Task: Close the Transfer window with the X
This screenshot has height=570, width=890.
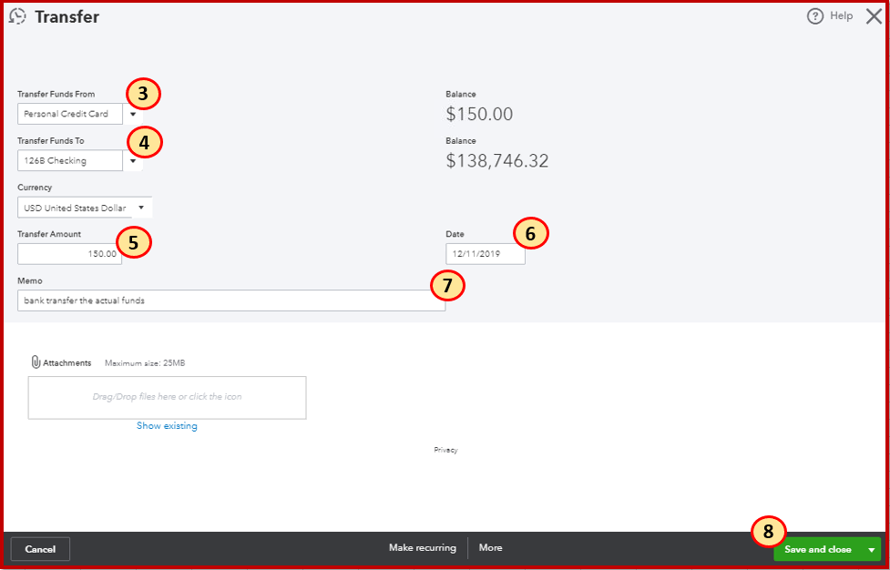Action: [874, 15]
